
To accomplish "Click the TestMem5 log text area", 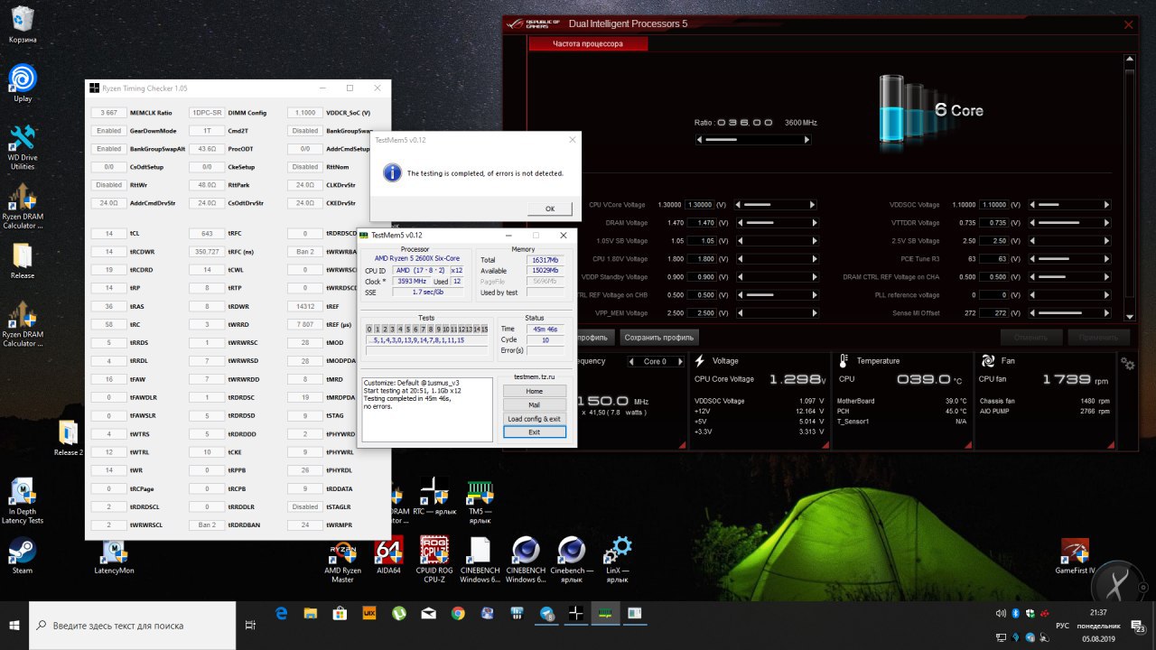I will (x=427, y=409).
